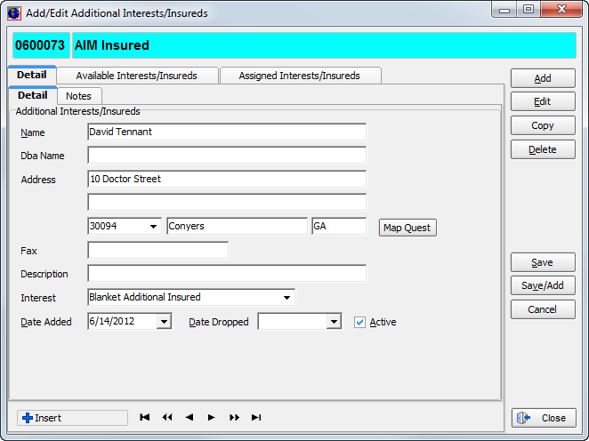589x441 pixels.
Task: Open the Date Added calendar dropdown
Action: tap(164, 322)
